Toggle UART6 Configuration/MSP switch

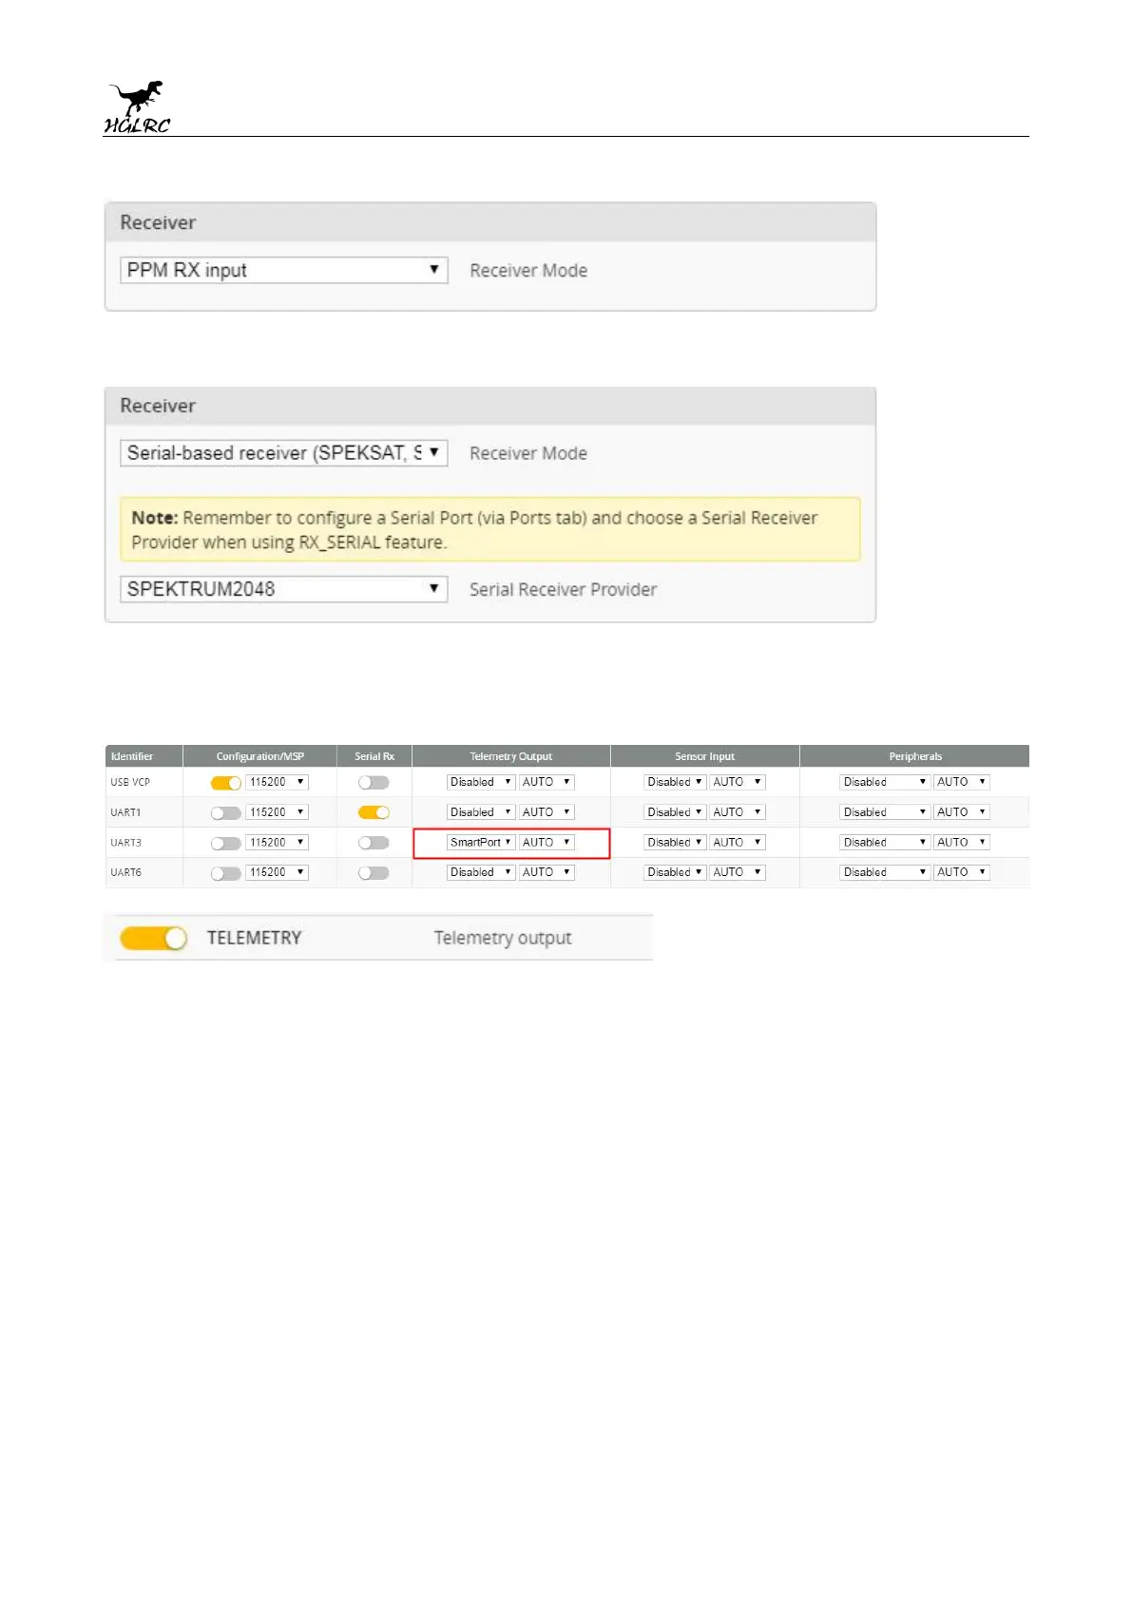pyautogui.click(x=226, y=873)
